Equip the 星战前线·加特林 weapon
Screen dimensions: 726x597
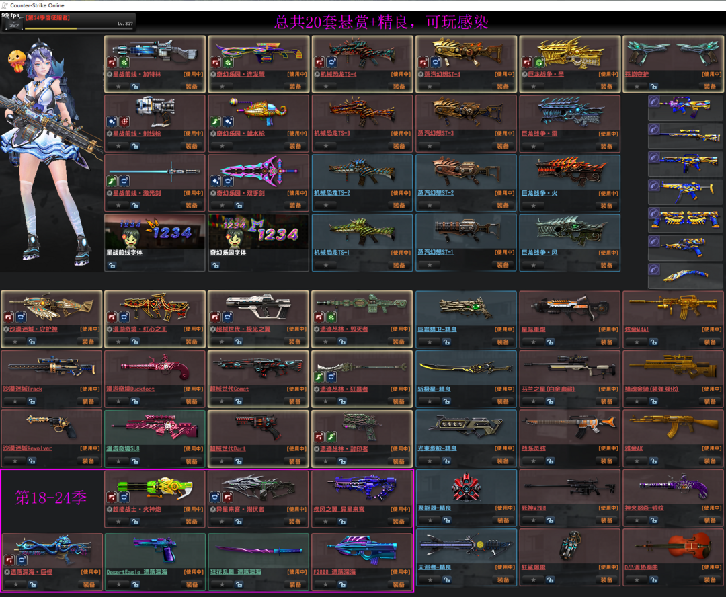(x=191, y=87)
